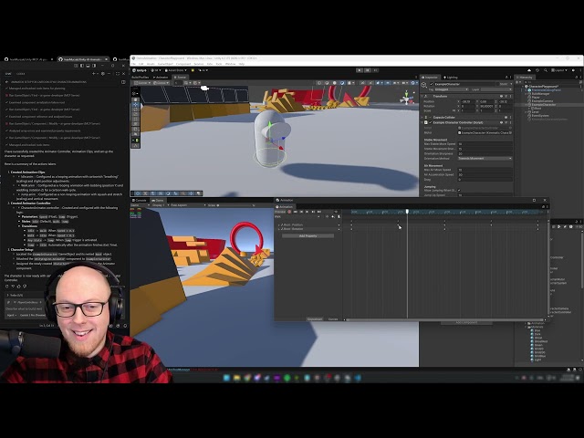Toggle ExampleCharacter active checkbox in Inspector
Screen dimensions: 584x438
[x=432, y=84]
